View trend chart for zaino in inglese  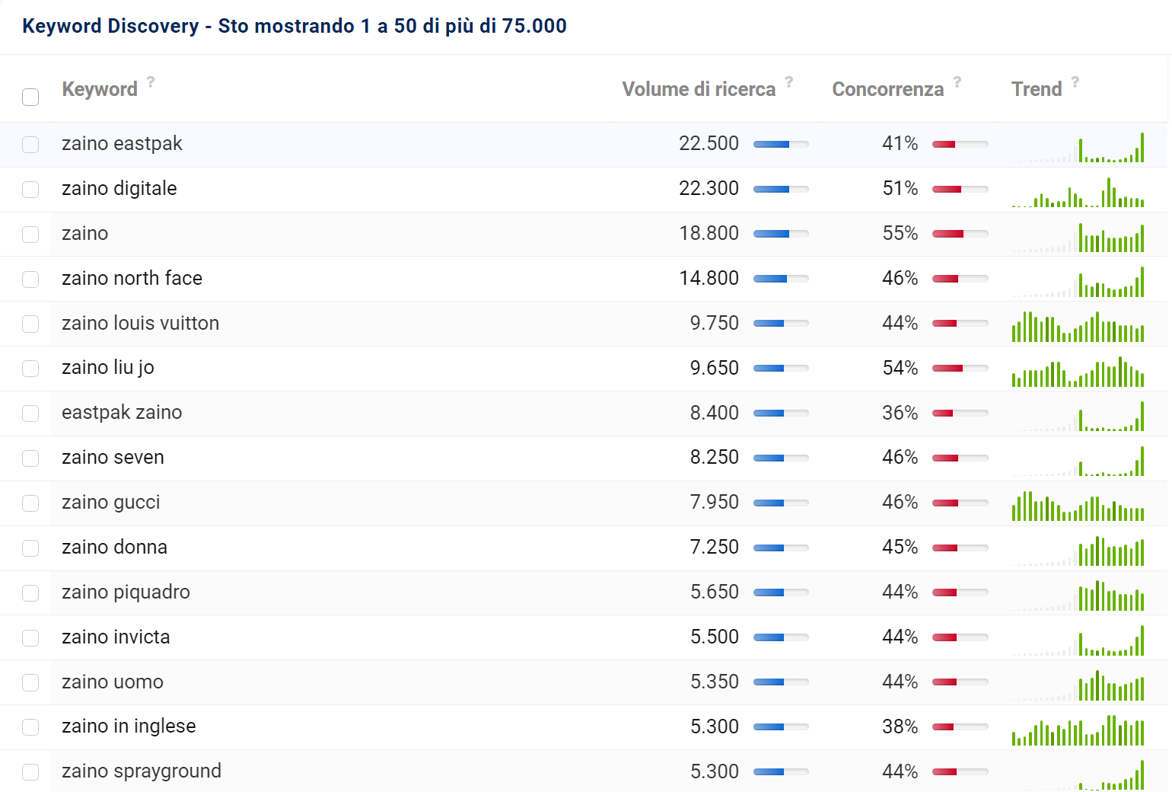pyautogui.click(x=1078, y=730)
